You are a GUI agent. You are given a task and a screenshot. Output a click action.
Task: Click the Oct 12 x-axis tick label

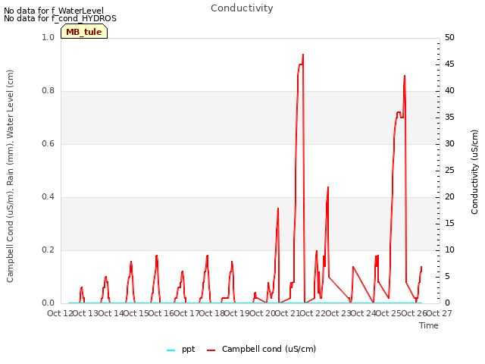click(60, 313)
